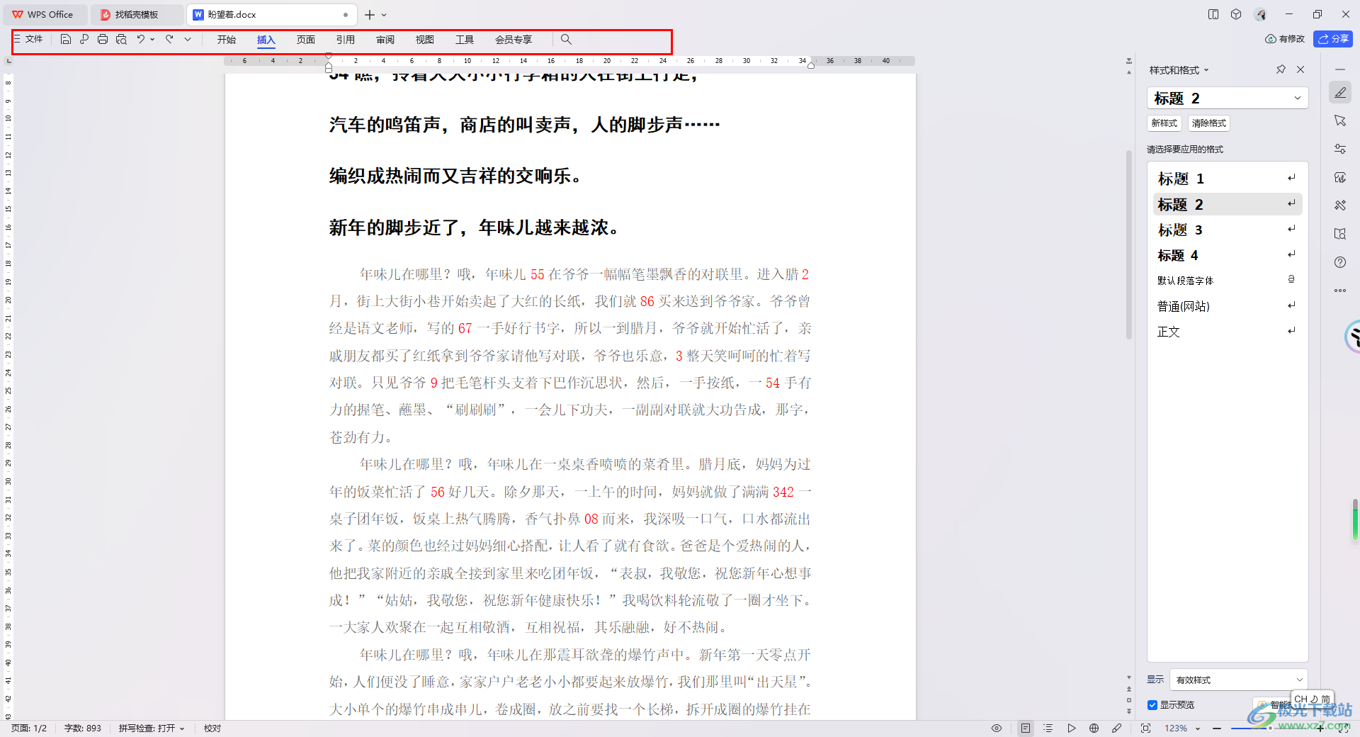Image resolution: width=1360 pixels, height=737 pixels.
Task: Click the fit-page zoom icon in status bar
Action: [x=1145, y=728]
